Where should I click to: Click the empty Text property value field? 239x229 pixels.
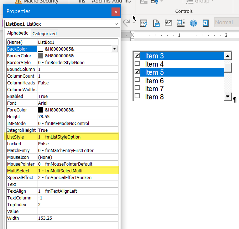[78, 184]
